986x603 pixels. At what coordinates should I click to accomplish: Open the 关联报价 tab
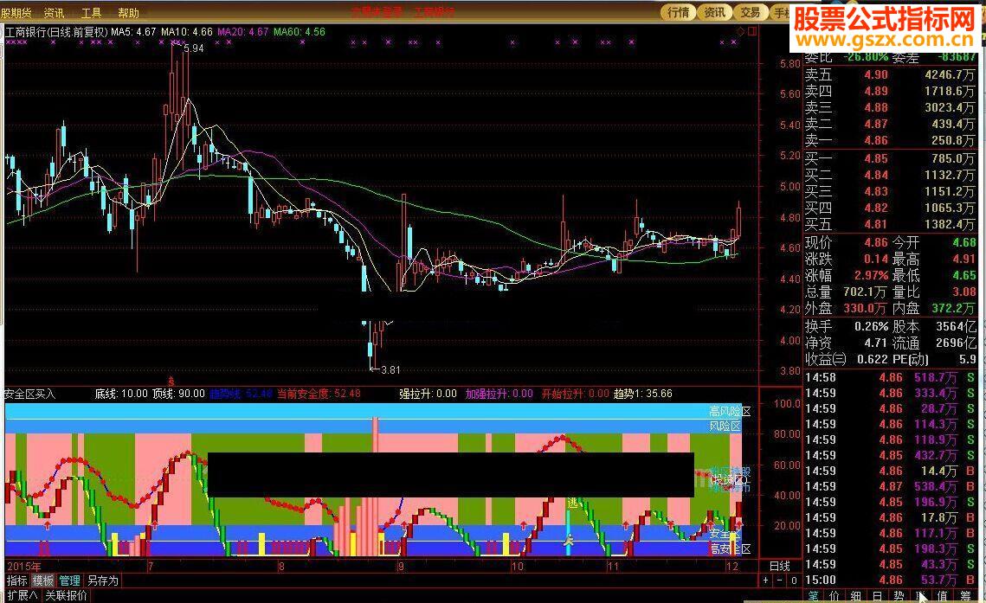66,595
